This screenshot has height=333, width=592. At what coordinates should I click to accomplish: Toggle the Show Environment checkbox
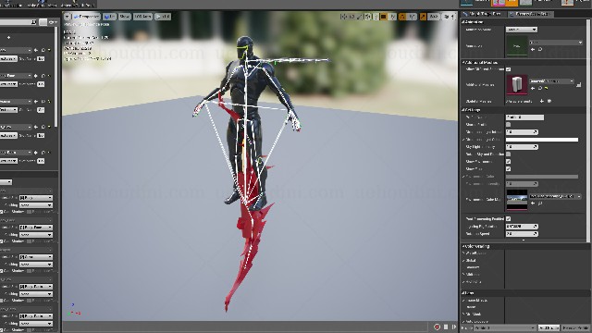click(508, 162)
